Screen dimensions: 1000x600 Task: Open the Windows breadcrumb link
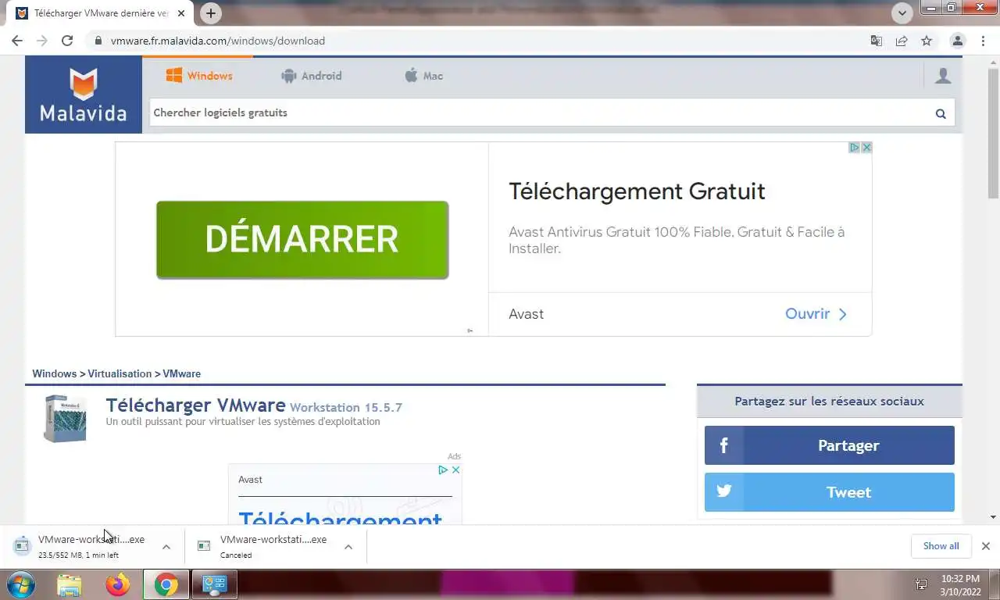coord(54,373)
